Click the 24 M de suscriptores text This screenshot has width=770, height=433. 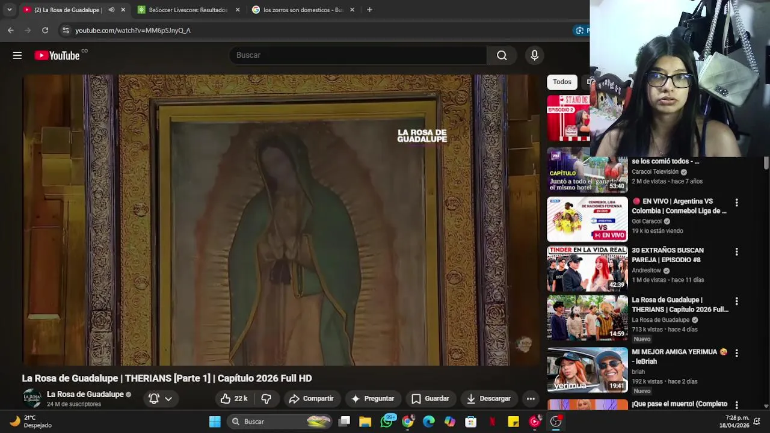click(74, 404)
